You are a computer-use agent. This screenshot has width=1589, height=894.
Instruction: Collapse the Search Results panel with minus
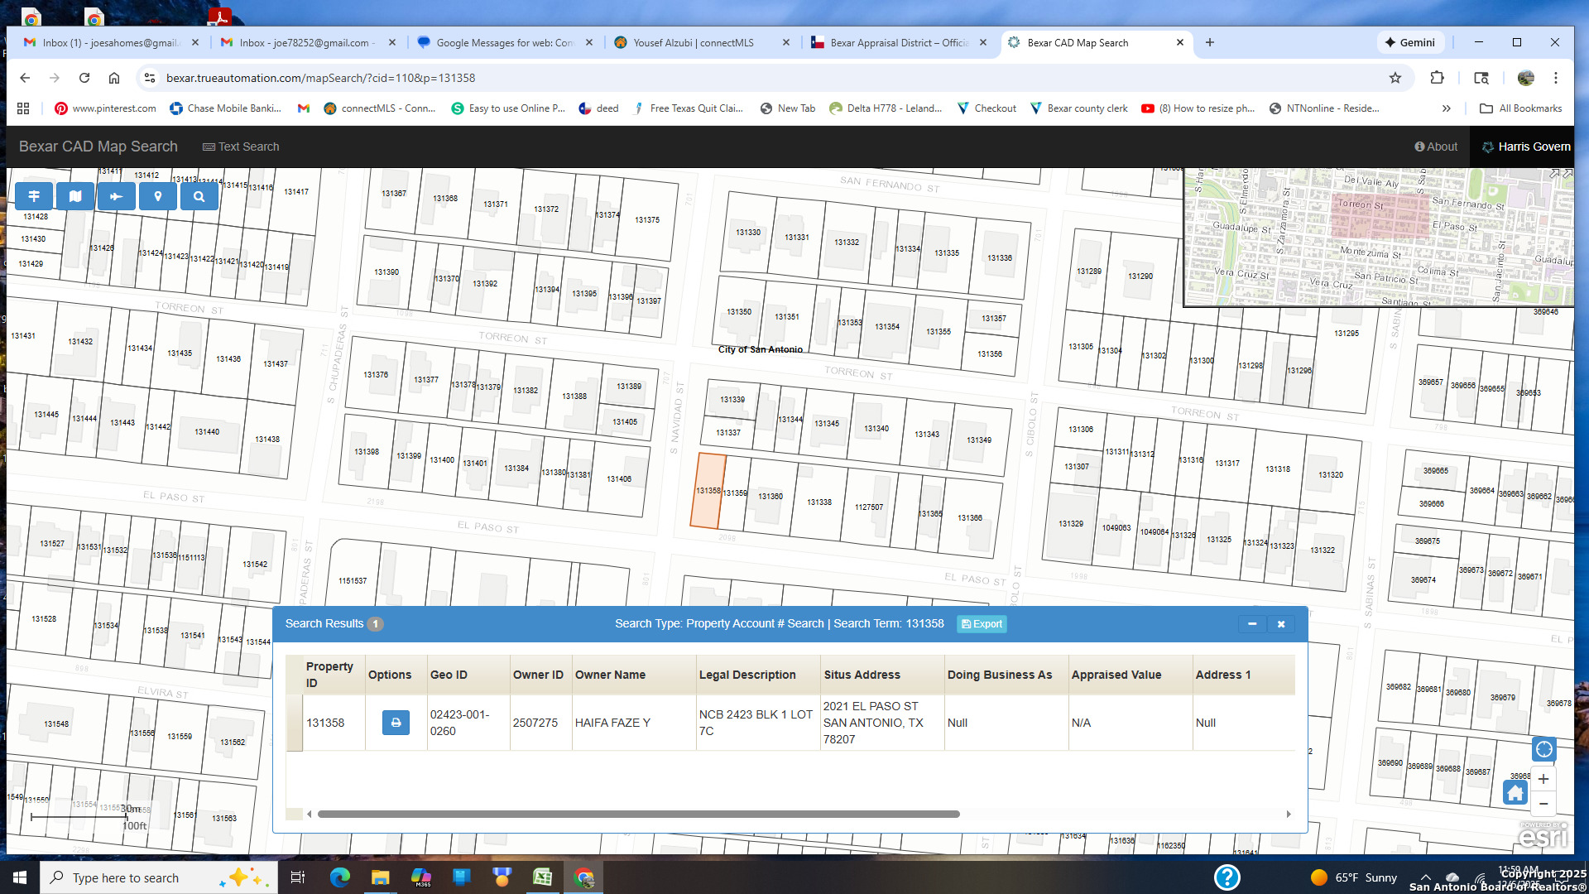(x=1252, y=624)
